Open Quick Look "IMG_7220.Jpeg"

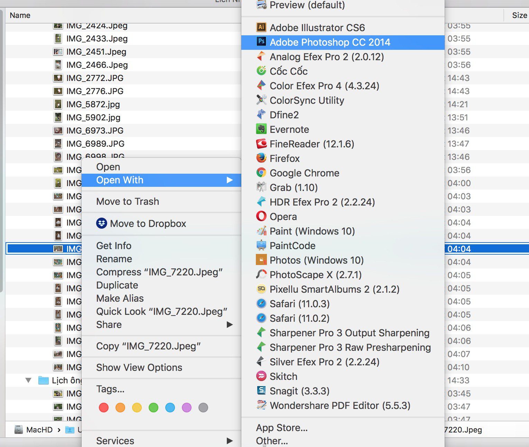[161, 311]
